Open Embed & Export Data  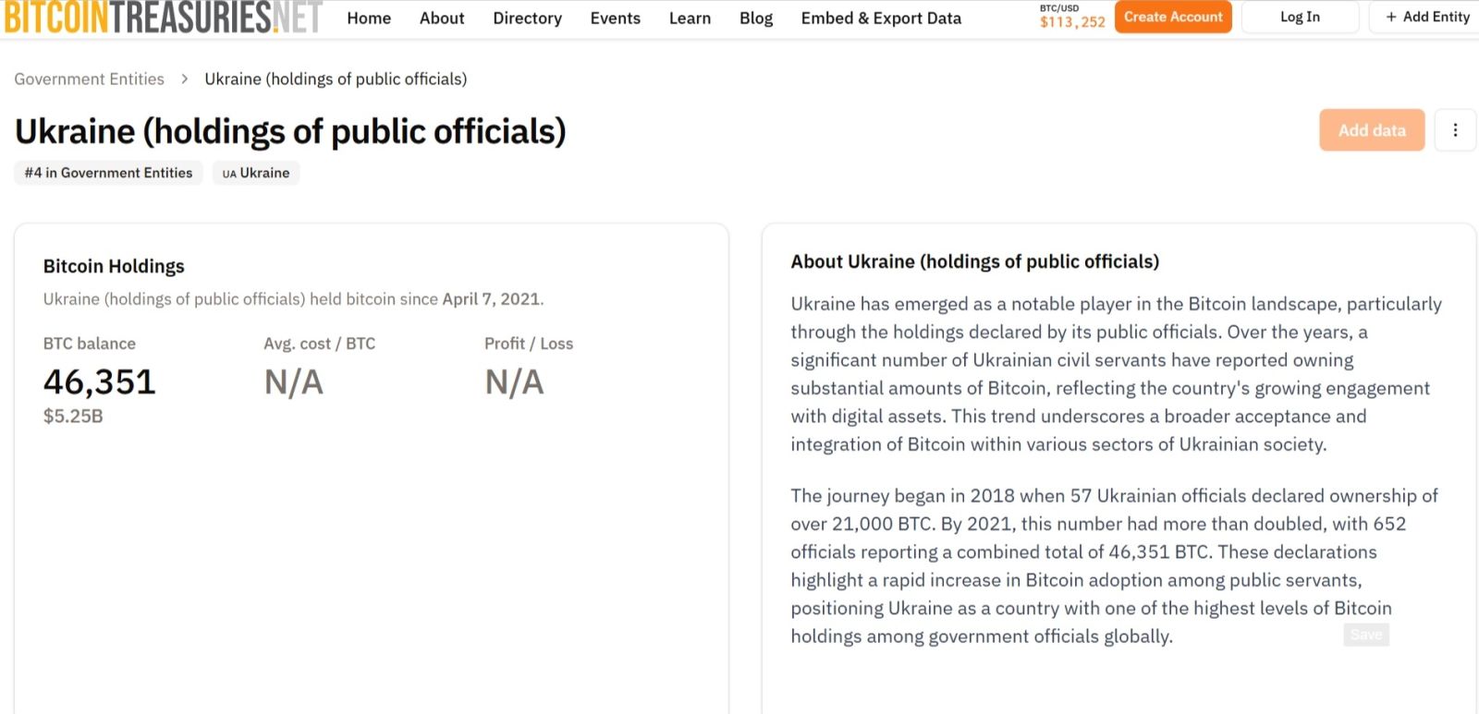881,18
